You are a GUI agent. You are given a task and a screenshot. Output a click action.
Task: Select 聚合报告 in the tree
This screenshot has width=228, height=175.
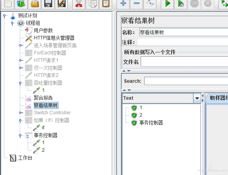point(43,98)
